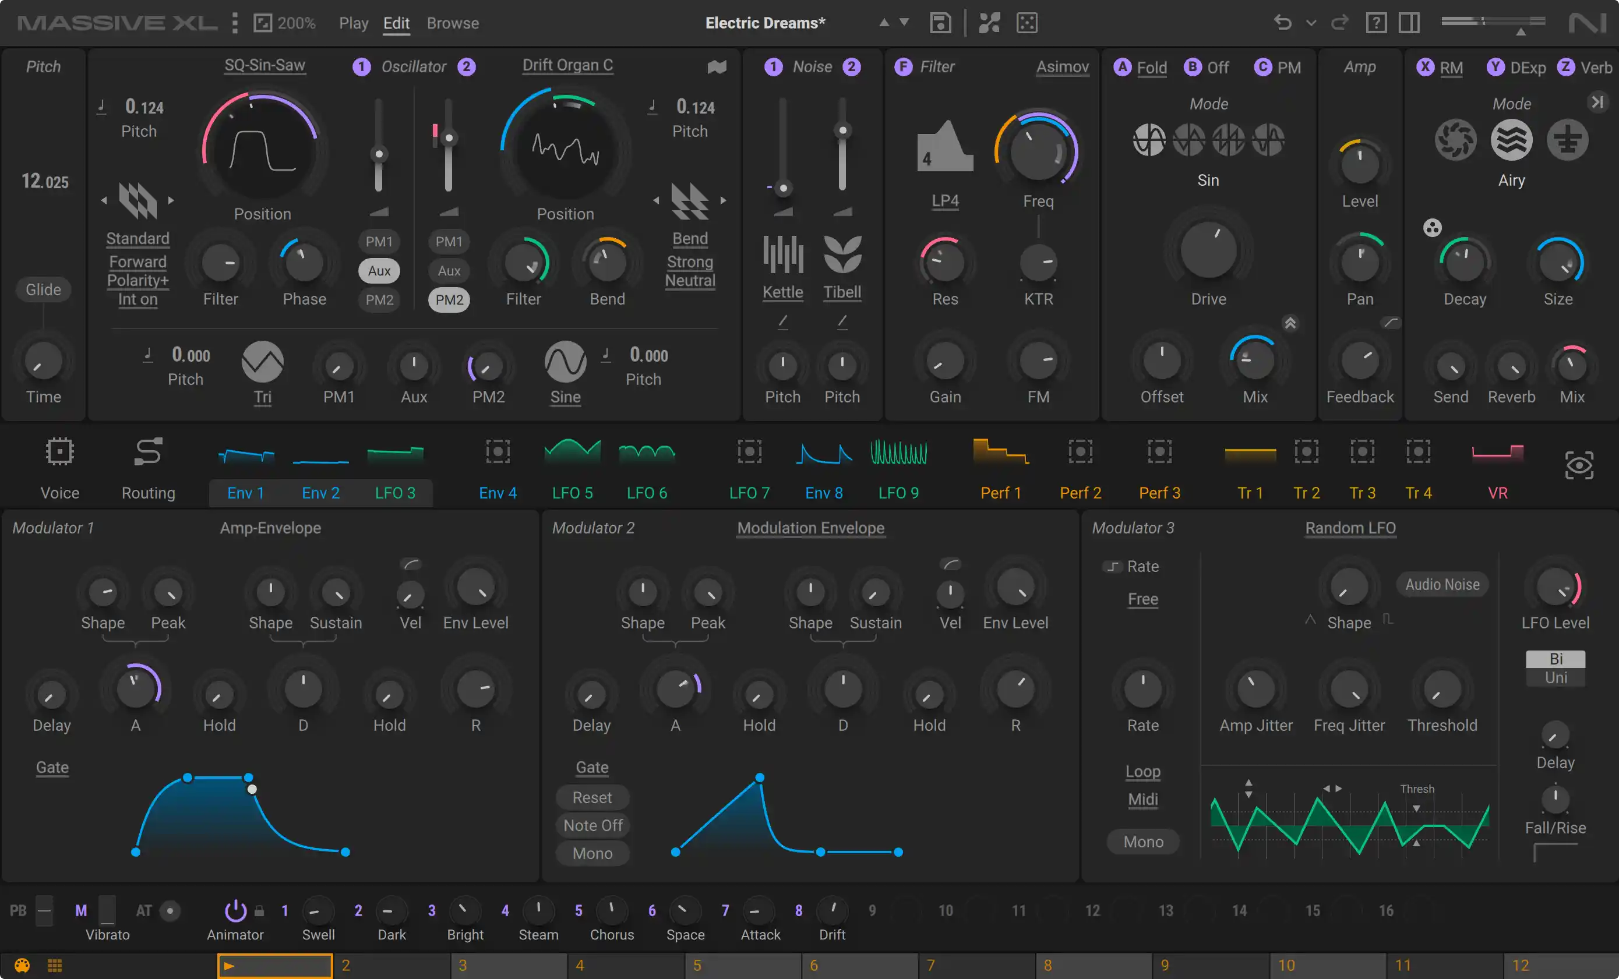Viewport: 1619px width, 979px height.
Task: Click the Note Off button in Modulator 2
Action: [x=592, y=825]
